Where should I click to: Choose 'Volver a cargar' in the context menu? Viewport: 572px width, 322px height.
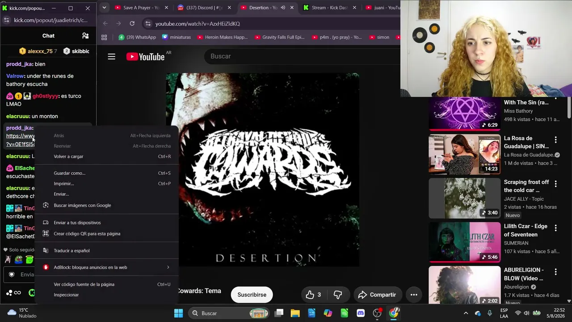coord(107,157)
